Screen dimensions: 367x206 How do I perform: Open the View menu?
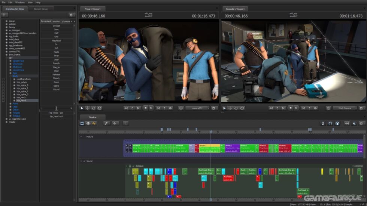click(x=30, y=2)
